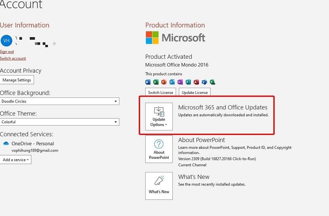This screenshot has height=216, width=329.
Task: Click the Microsoft logo
Action: [x=175, y=38]
